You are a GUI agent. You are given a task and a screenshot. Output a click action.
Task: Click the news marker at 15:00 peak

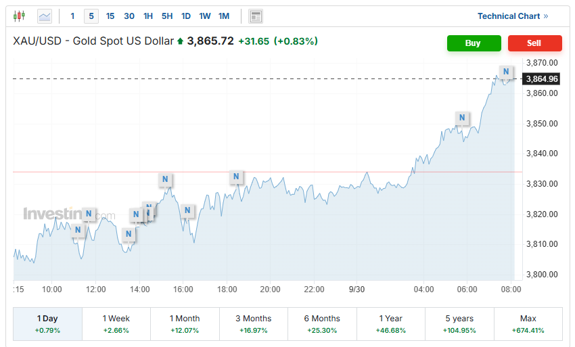(164, 179)
